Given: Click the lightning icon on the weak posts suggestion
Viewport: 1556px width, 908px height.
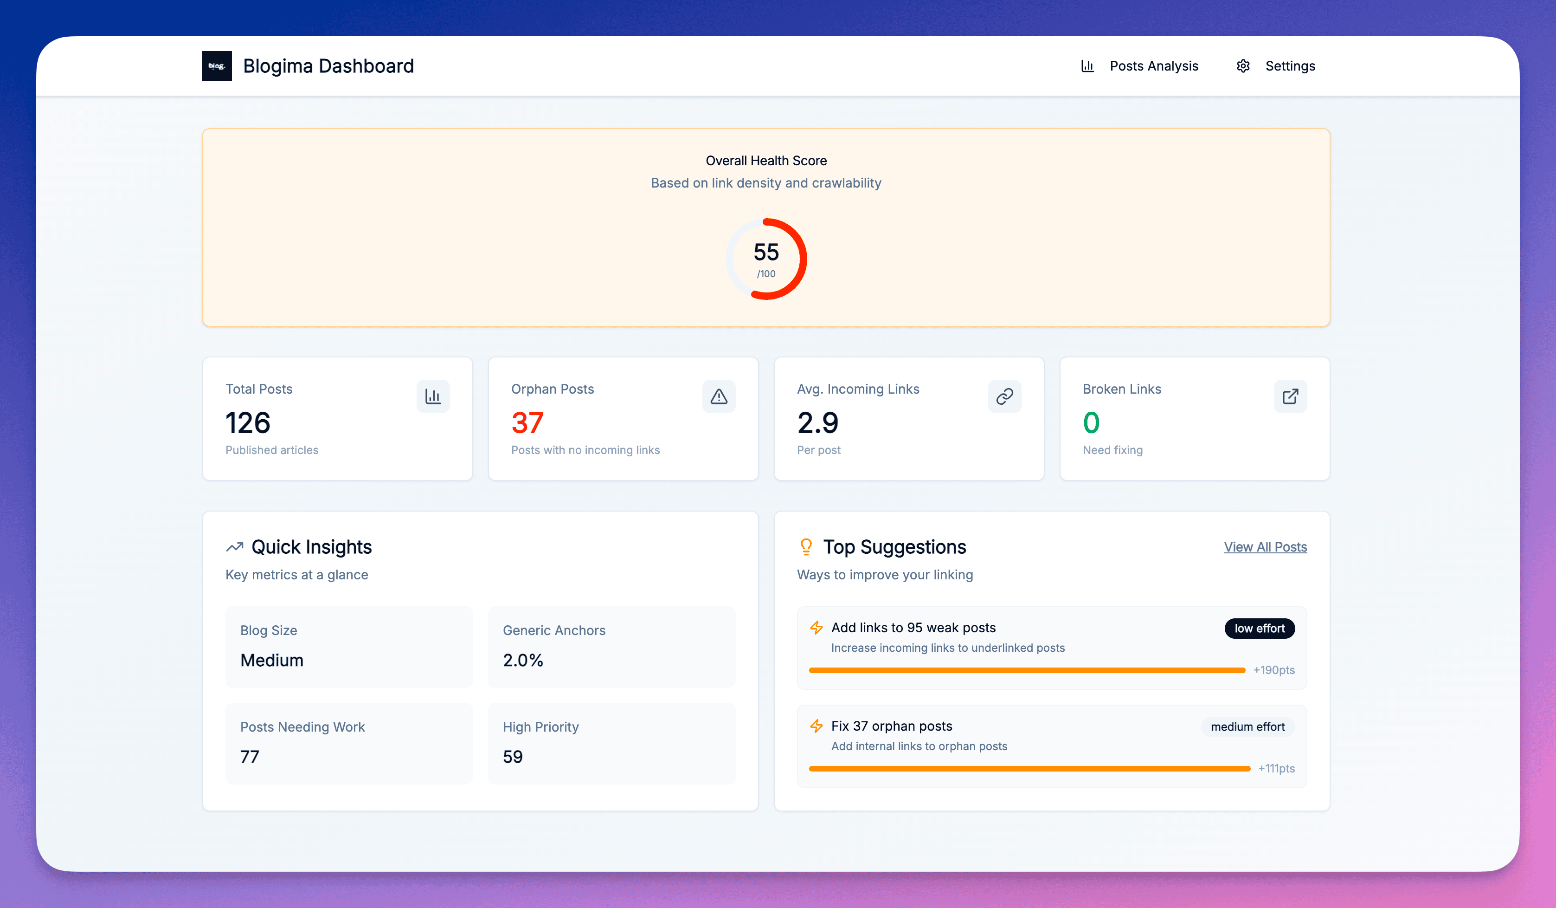Looking at the screenshot, I should click(817, 628).
